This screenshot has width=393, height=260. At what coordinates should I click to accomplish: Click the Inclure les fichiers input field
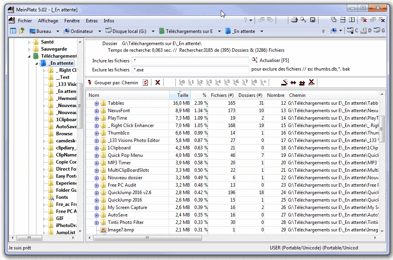point(190,61)
